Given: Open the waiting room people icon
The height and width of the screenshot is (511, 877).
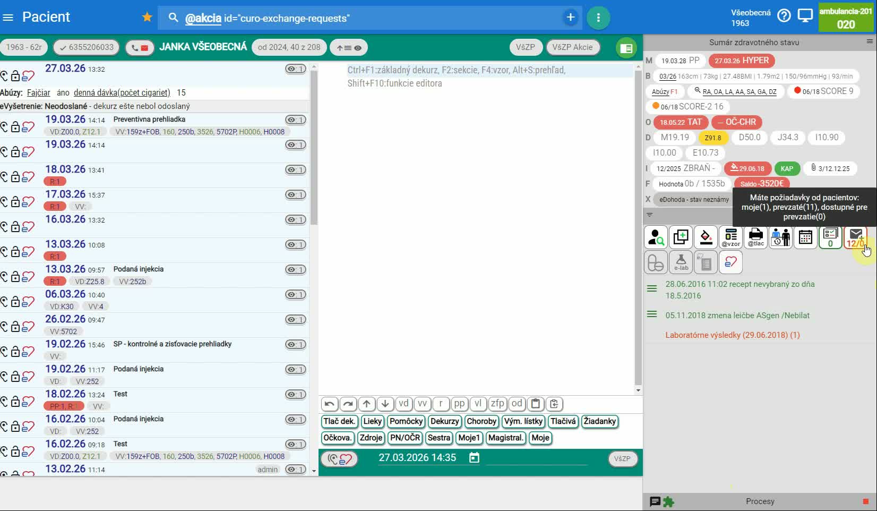Looking at the screenshot, I should point(780,237).
